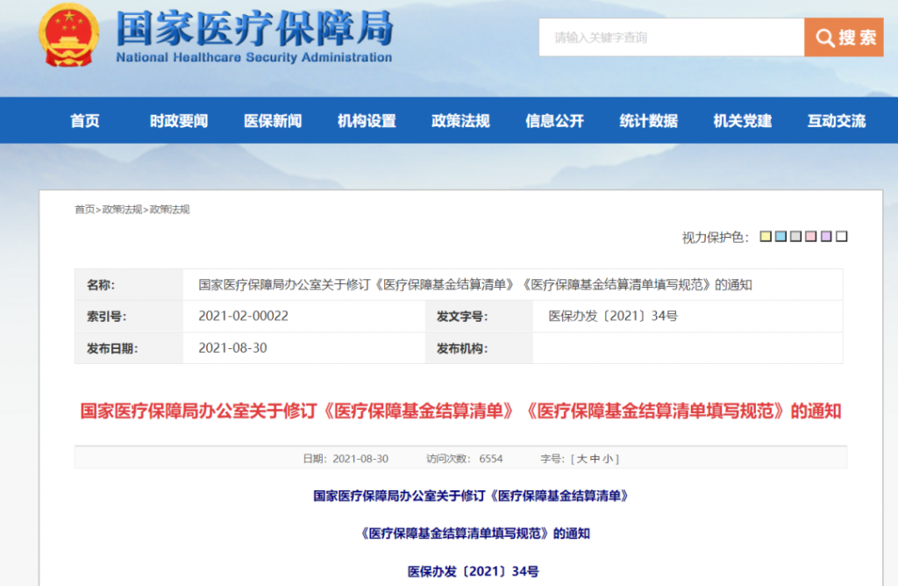898x586 pixels.
Task: Select the purple eye-protection color swatch
Action: click(x=826, y=236)
